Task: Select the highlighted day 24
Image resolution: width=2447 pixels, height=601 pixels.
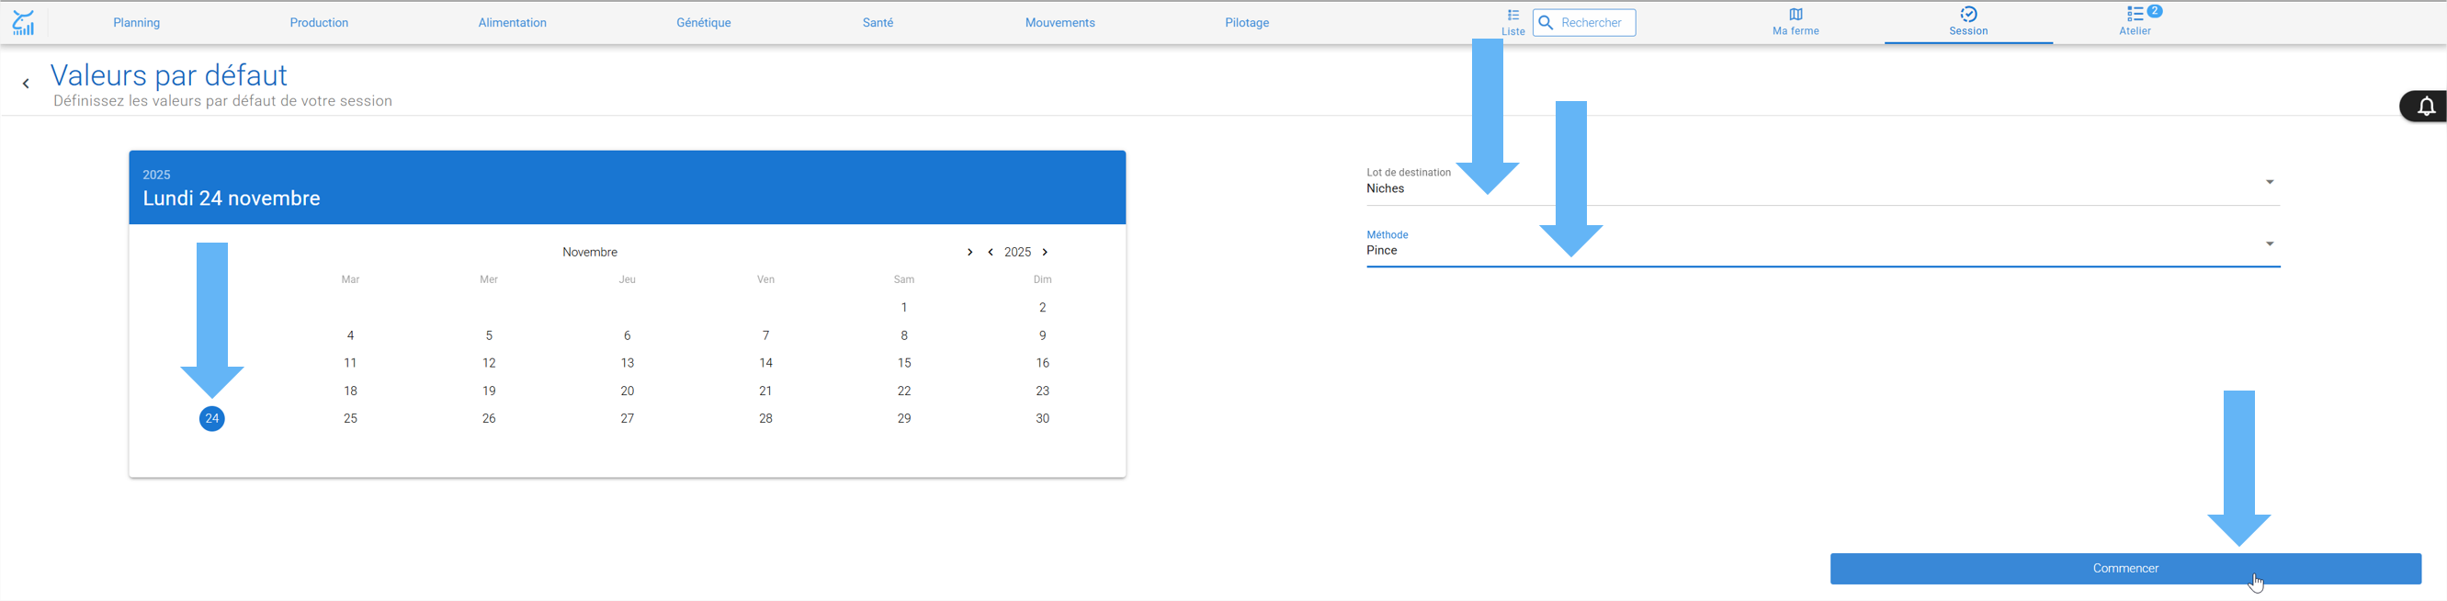Action: (x=212, y=419)
